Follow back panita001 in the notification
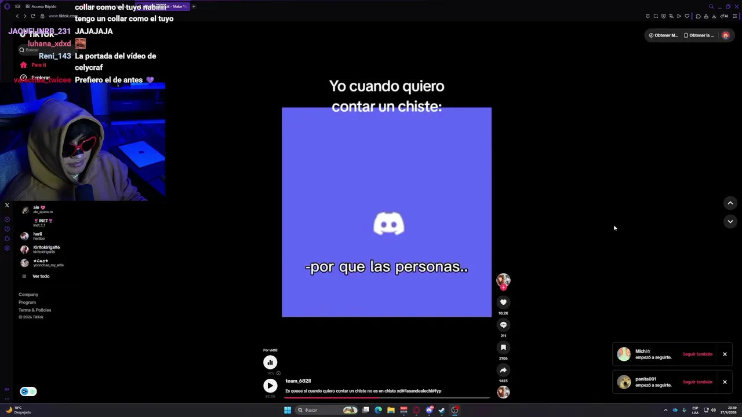 coord(697,382)
